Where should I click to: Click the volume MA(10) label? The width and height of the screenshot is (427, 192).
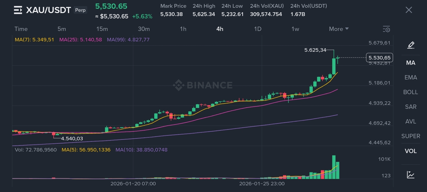click(141, 150)
